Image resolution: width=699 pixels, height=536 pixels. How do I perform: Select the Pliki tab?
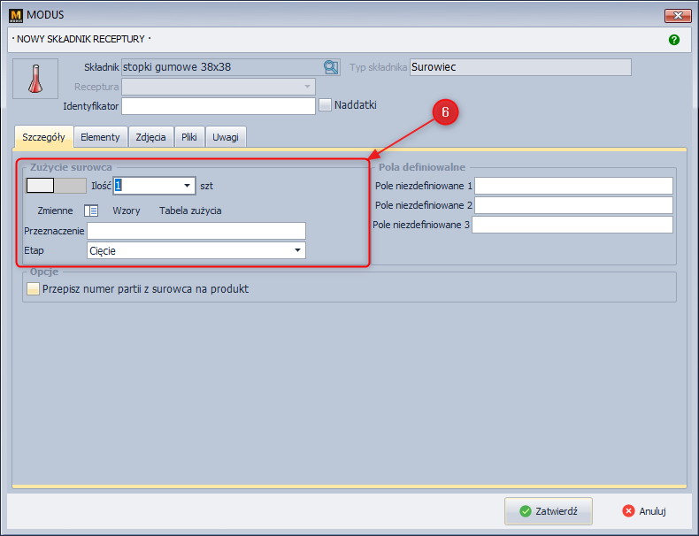(189, 137)
